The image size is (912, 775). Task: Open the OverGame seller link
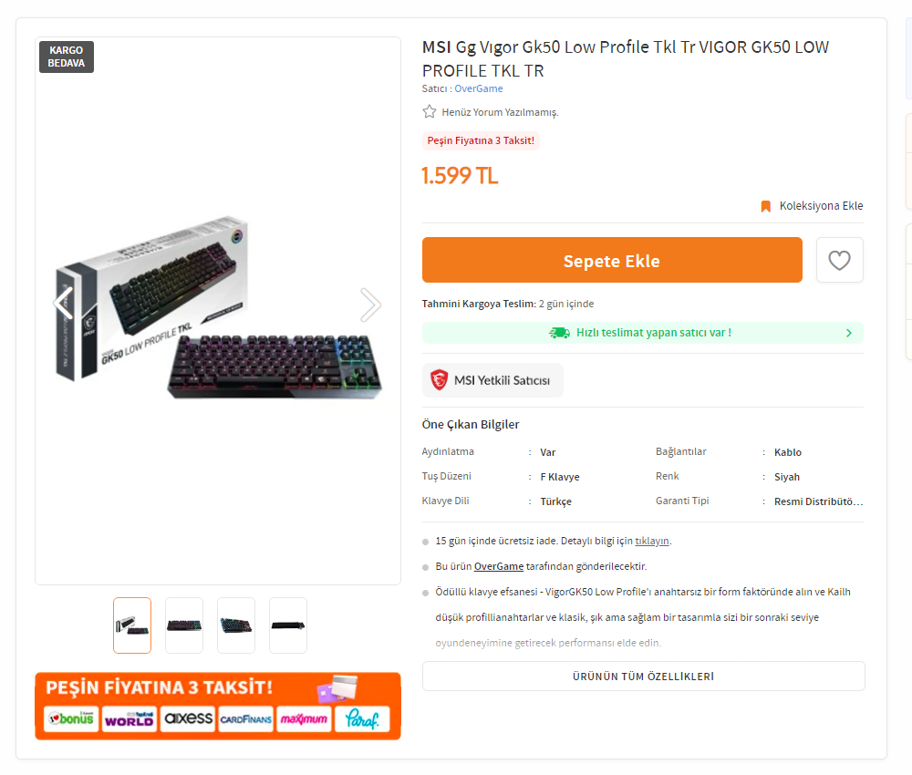click(x=479, y=88)
